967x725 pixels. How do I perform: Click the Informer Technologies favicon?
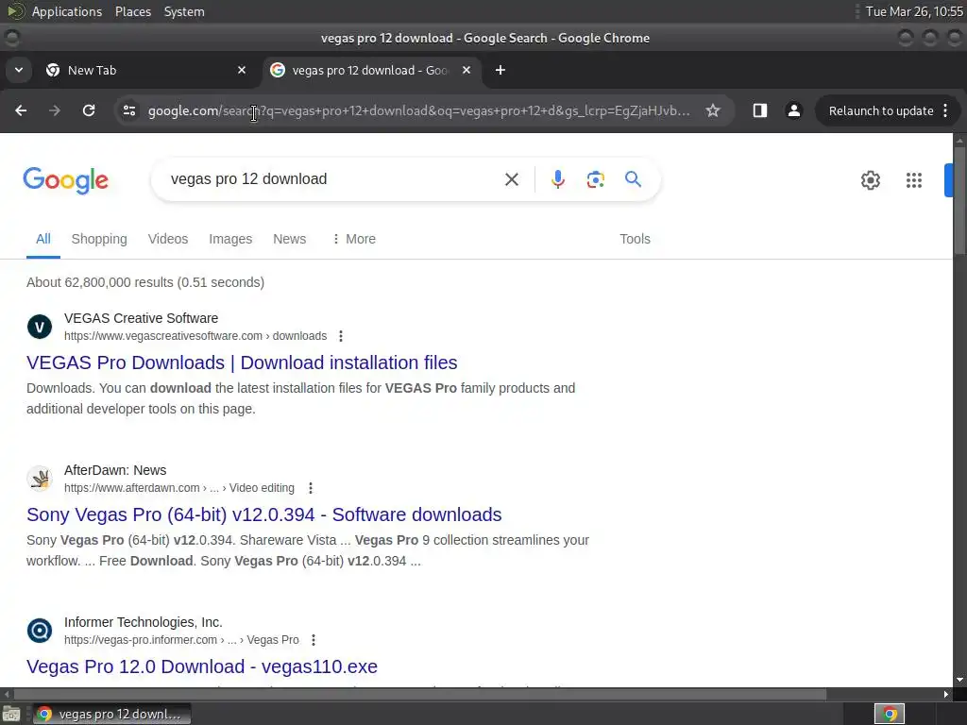[40, 631]
